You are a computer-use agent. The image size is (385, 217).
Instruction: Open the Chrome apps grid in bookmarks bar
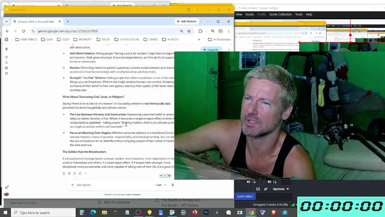coord(6,39)
